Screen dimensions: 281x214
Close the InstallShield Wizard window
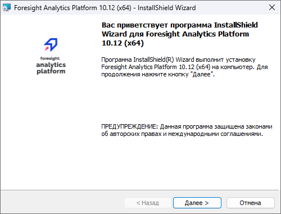[272, 7]
